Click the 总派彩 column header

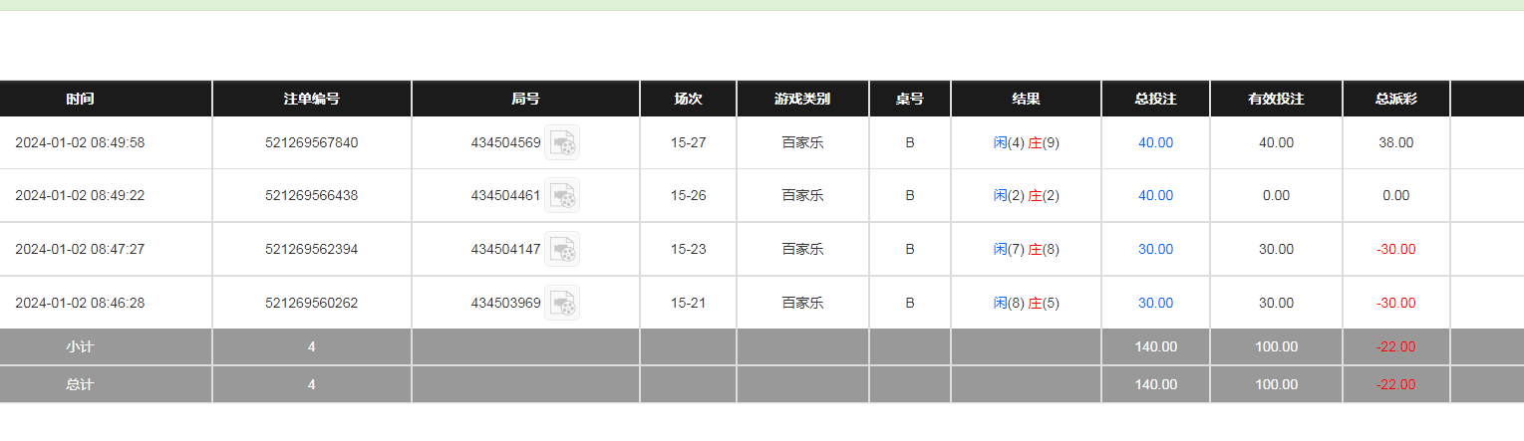1396,99
